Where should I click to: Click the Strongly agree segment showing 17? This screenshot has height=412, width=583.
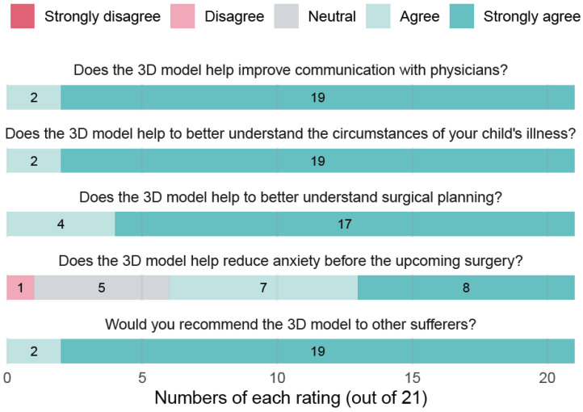click(345, 224)
